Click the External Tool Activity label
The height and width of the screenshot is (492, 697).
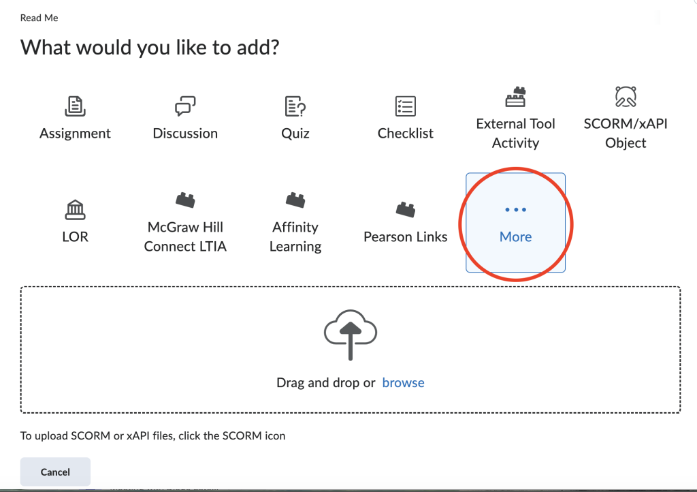(516, 133)
